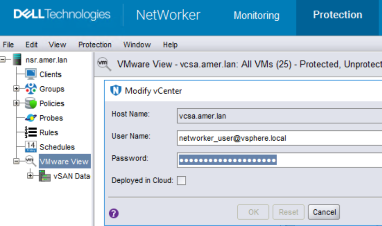The height and width of the screenshot is (226, 382).
Task: Open the Window menu
Action: pos(137,45)
